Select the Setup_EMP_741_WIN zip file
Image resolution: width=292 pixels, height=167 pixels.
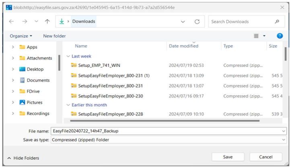coord(99,65)
